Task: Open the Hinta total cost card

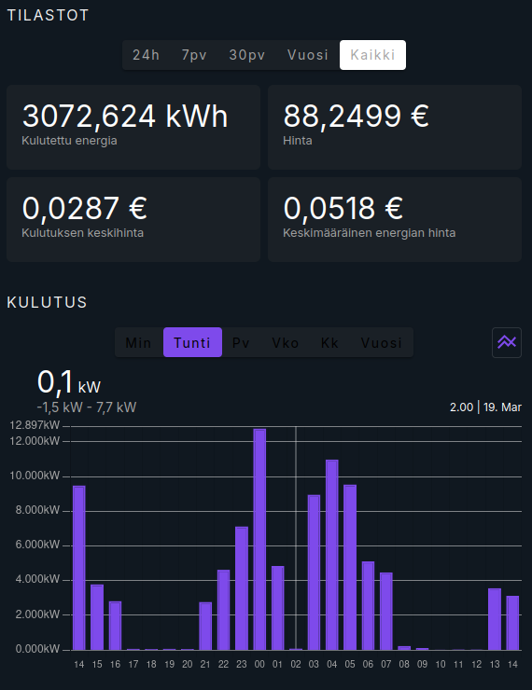Action: point(395,127)
